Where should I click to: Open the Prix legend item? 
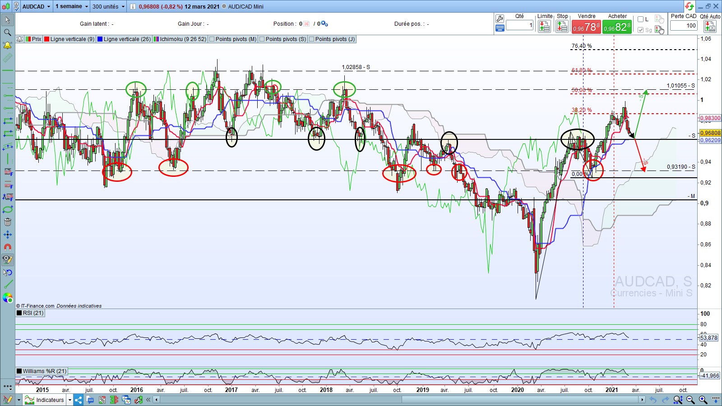click(x=33, y=39)
